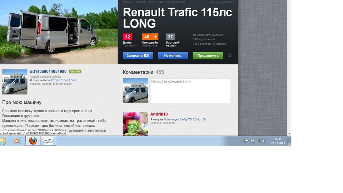This screenshot has height=193, width=343.
Task: Open the media player taskbar icon
Action: click(17, 141)
